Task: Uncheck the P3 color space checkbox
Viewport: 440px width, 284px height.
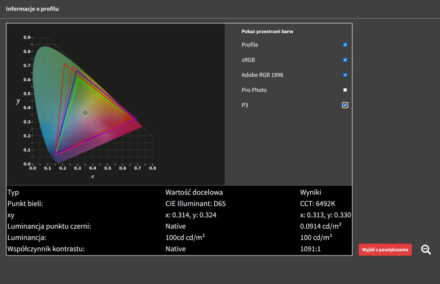Action: [345, 105]
